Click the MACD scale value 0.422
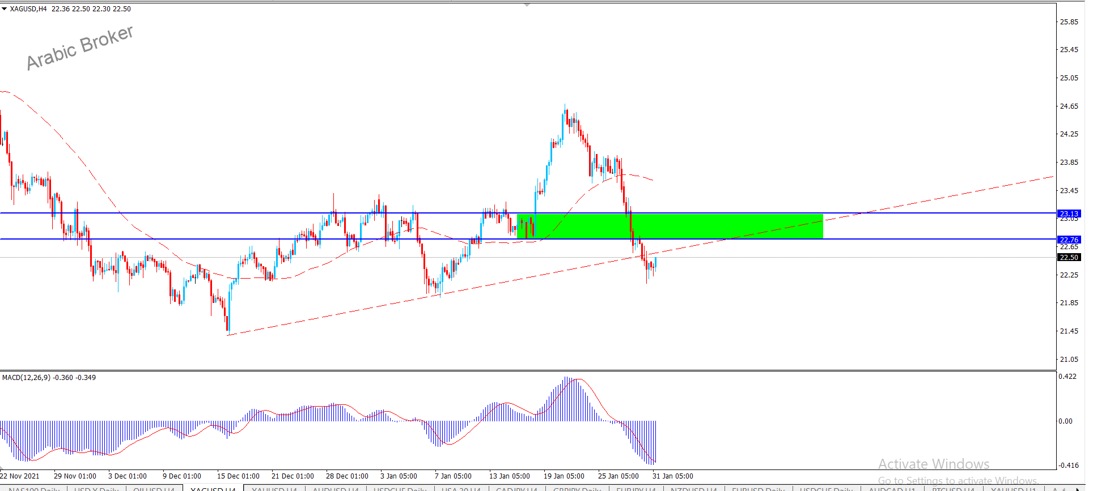Viewport: 1093px width, 491px height. pyautogui.click(x=1067, y=376)
